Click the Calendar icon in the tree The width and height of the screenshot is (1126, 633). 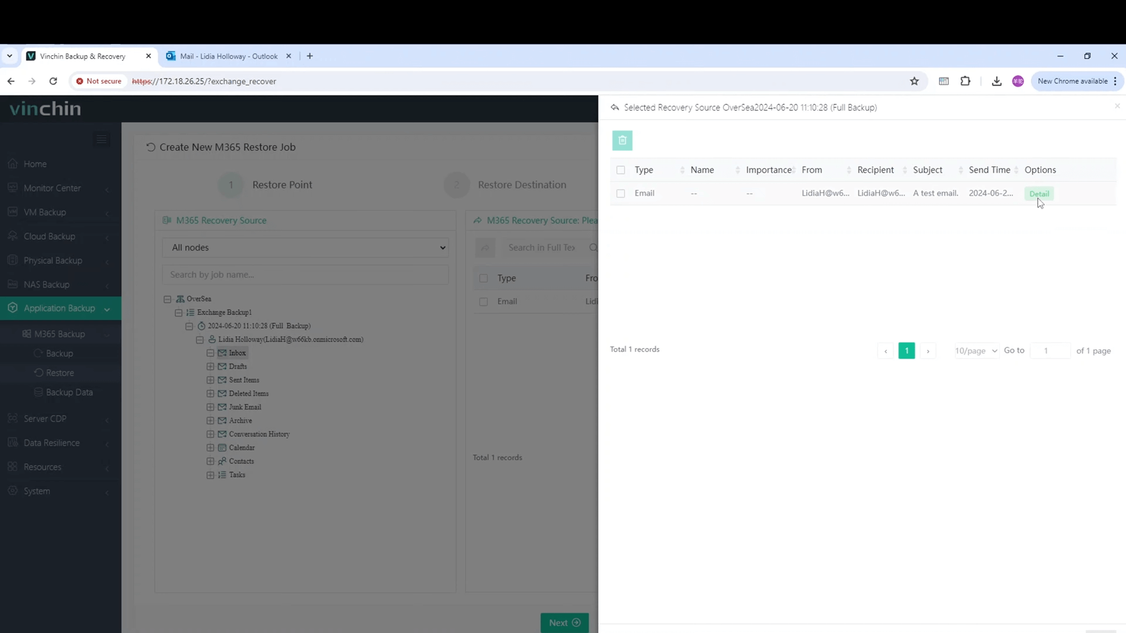coord(222,448)
